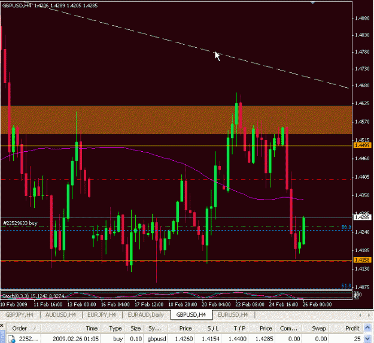Click the open time 2009.02.26 01:05
Screen dimensions: 374x343
coord(75,339)
